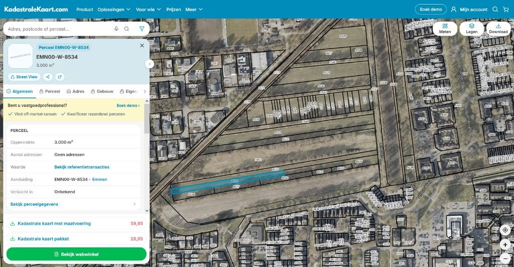Image resolution: width=514 pixels, height=267 pixels.
Task: Click the Bekijk webwinkel button
Action: (x=76, y=254)
